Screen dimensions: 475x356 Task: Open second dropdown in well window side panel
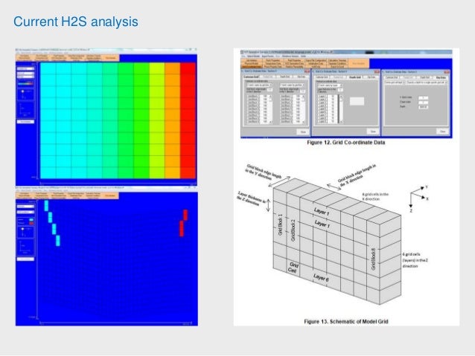25,213
